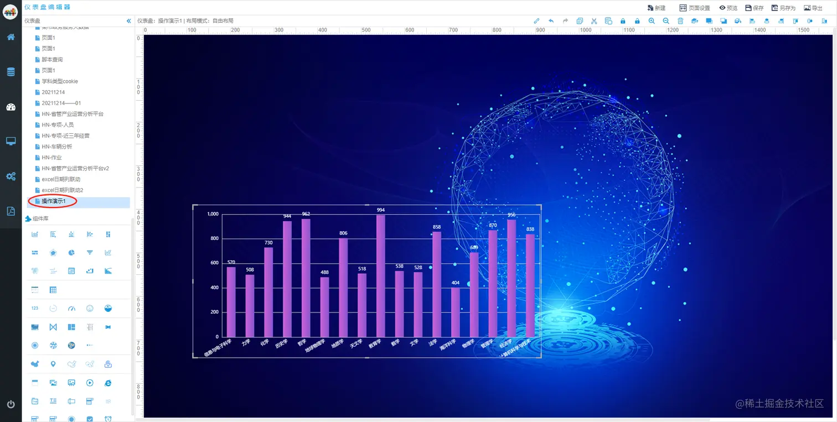
Task: Undo the last action with undo arrow
Action: point(551,21)
